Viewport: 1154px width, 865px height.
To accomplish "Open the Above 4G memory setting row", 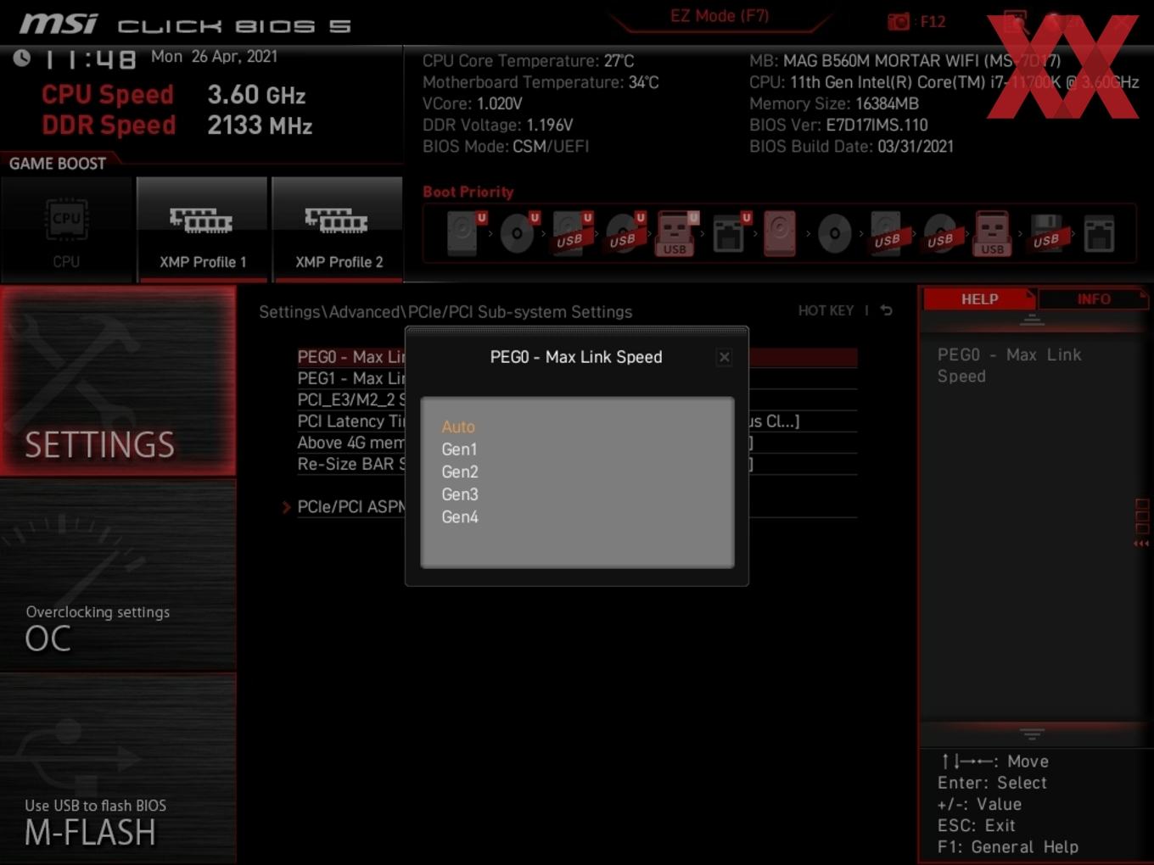I will (577, 443).
